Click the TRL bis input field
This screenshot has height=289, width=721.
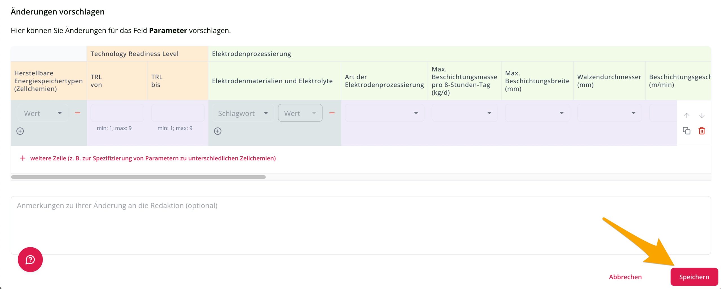point(178,113)
